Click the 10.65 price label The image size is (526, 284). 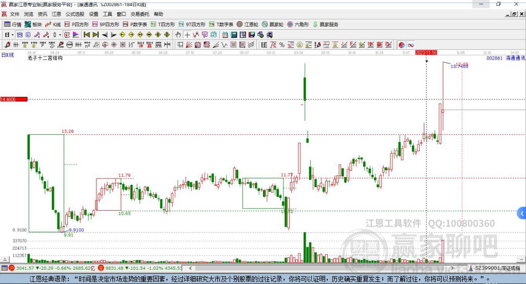point(124,213)
